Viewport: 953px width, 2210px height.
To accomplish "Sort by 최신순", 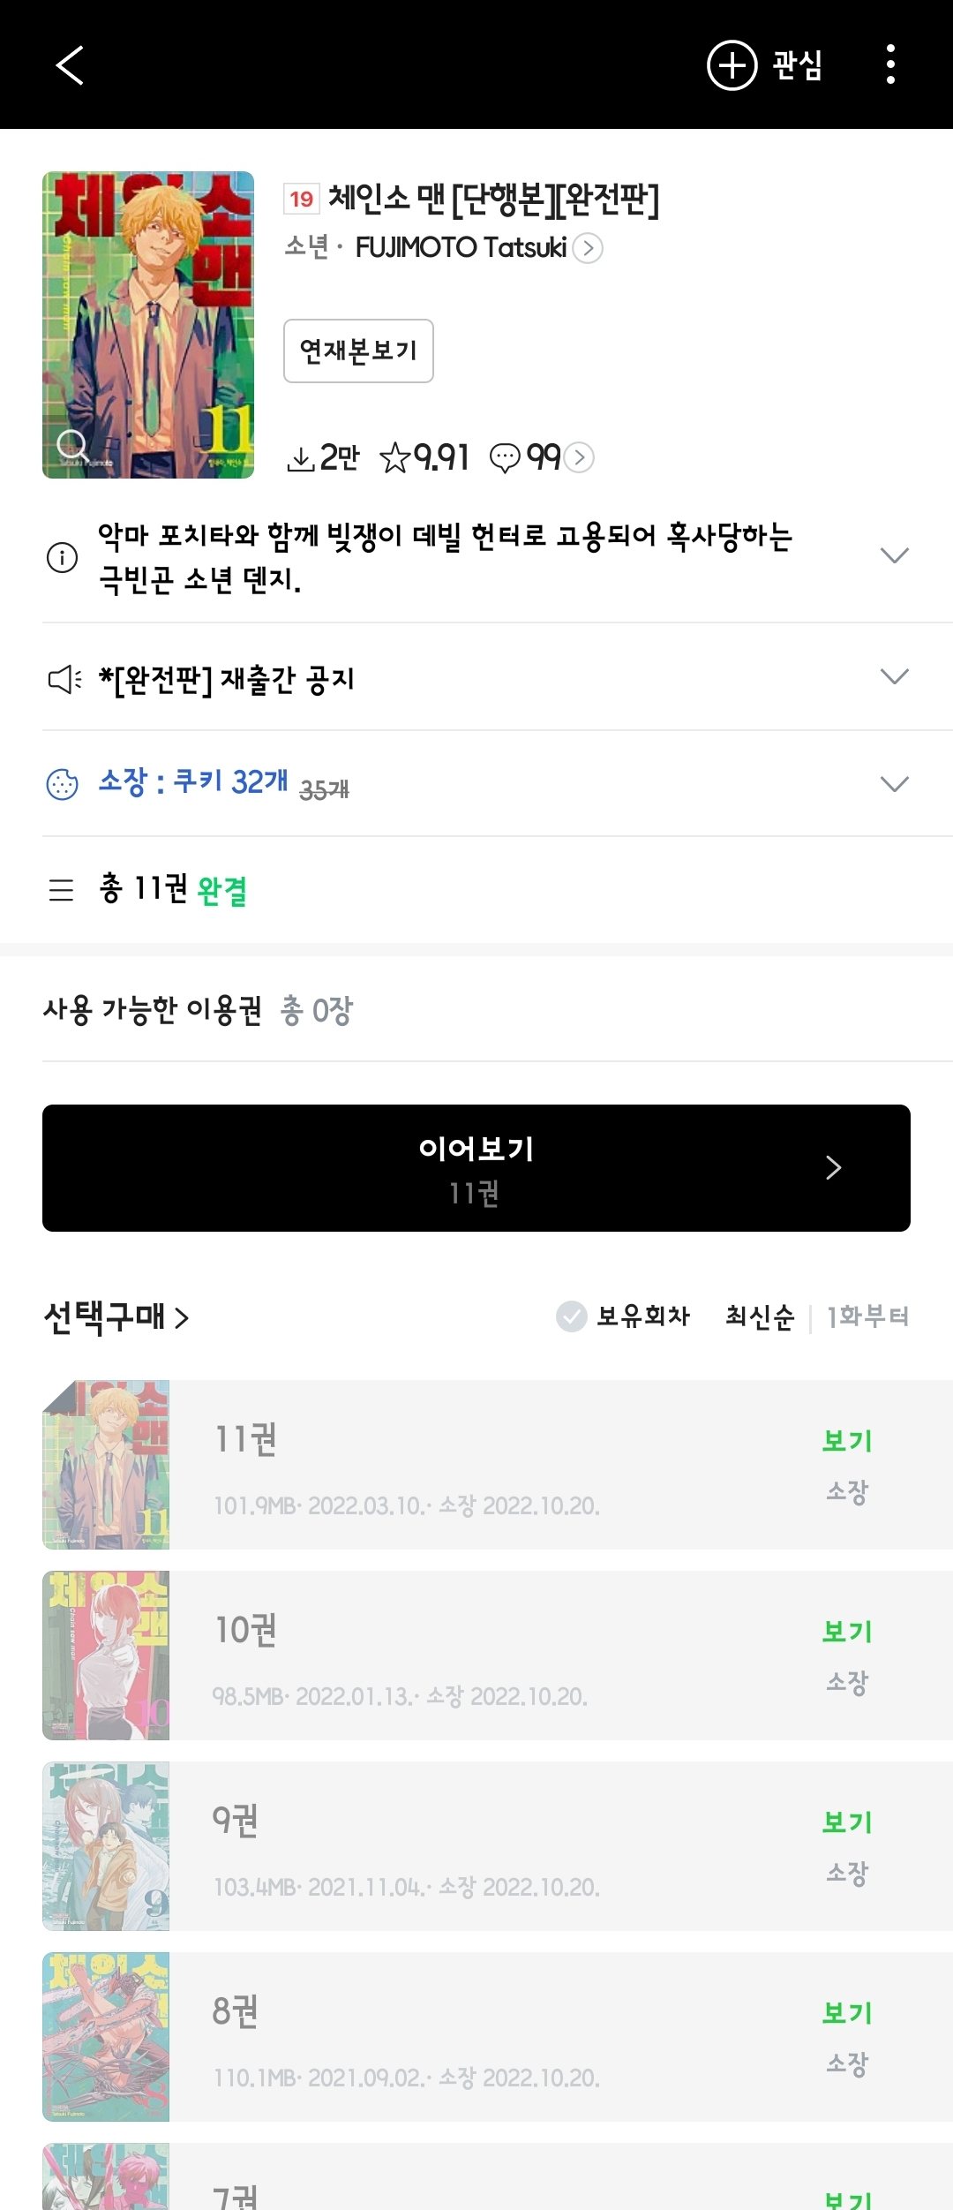I will (x=760, y=1316).
